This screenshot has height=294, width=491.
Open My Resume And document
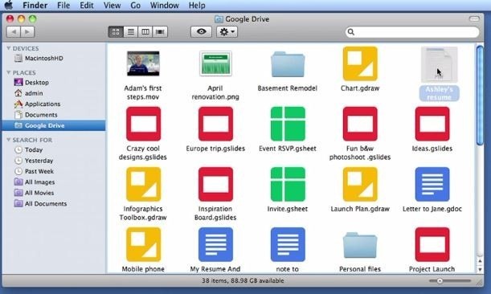(215, 244)
